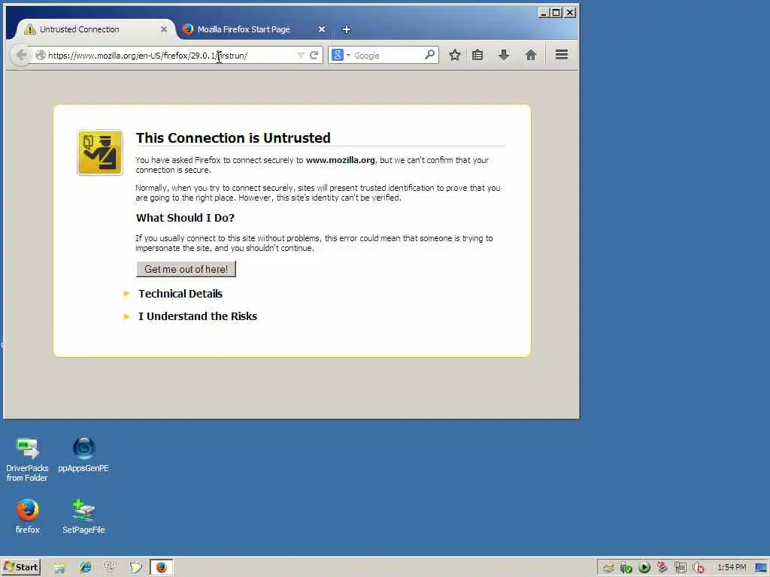This screenshot has height=577, width=770.
Task: Open the firefox desktop shortcut
Action: (x=28, y=516)
